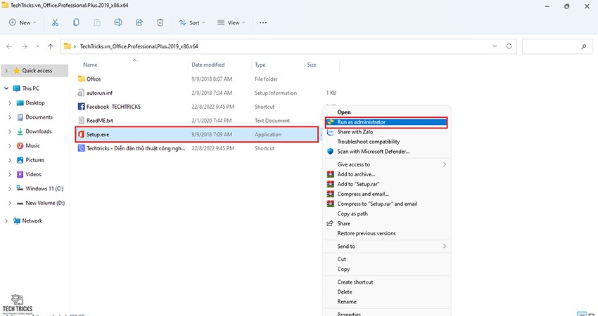Refresh the current folder view

click(x=509, y=46)
